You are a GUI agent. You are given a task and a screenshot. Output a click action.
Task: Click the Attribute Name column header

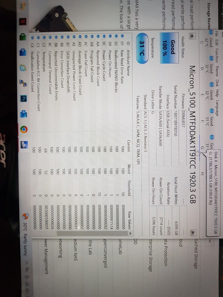coord(128,62)
